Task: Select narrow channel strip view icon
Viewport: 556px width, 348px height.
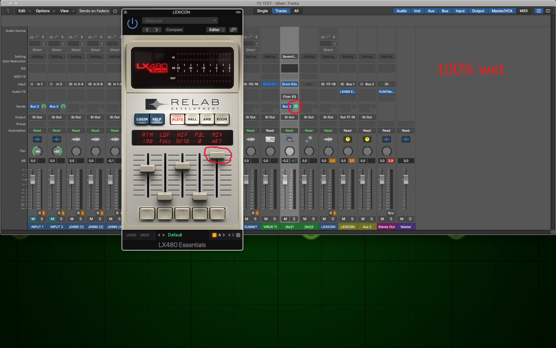Action: pyautogui.click(x=538, y=11)
